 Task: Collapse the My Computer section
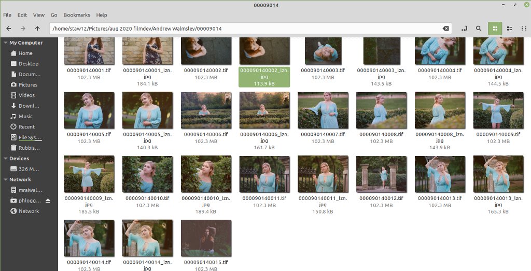tap(5, 43)
